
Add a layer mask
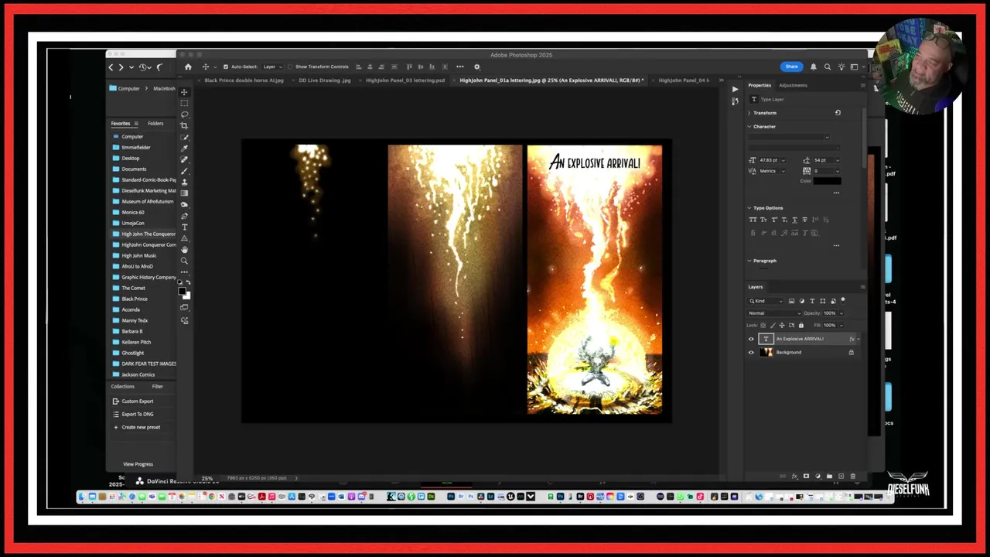coord(806,476)
